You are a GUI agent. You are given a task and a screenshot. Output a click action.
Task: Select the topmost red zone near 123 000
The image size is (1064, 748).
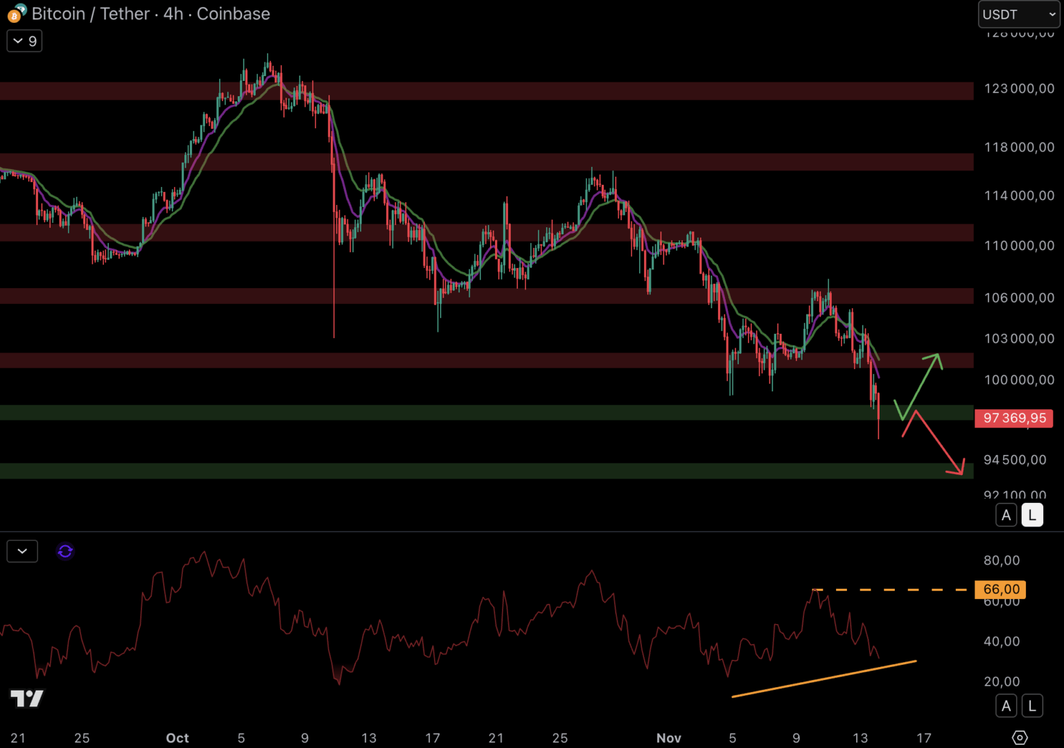(485, 91)
